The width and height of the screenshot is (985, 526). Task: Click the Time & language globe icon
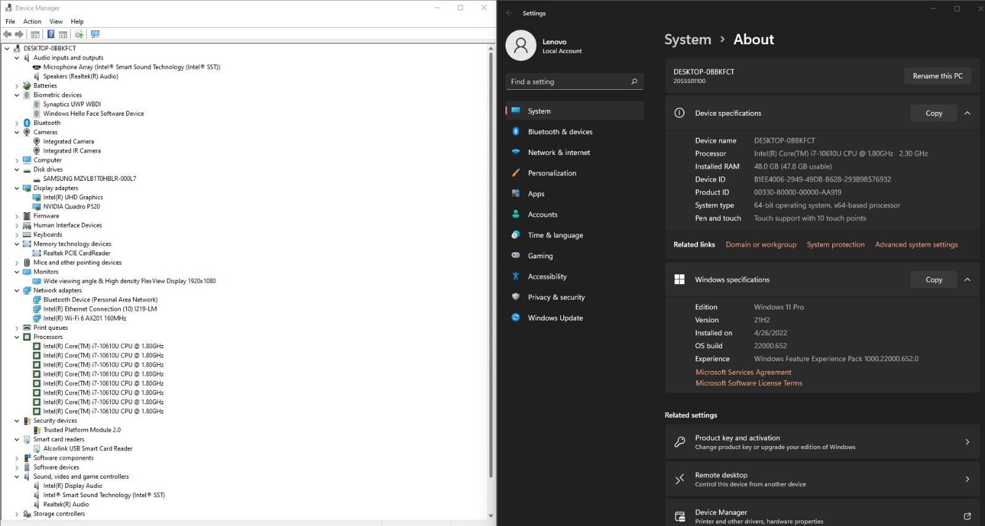pos(516,235)
